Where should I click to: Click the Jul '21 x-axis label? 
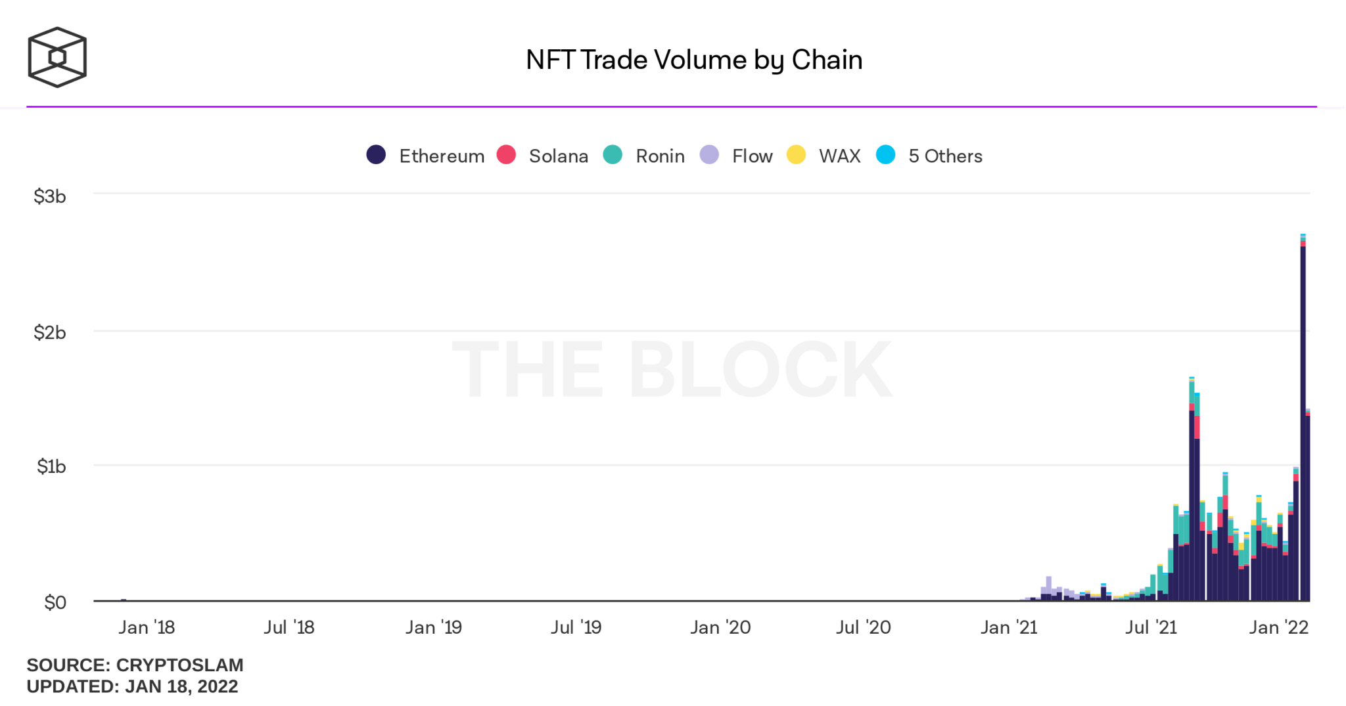pyautogui.click(x=1151, y=627)
